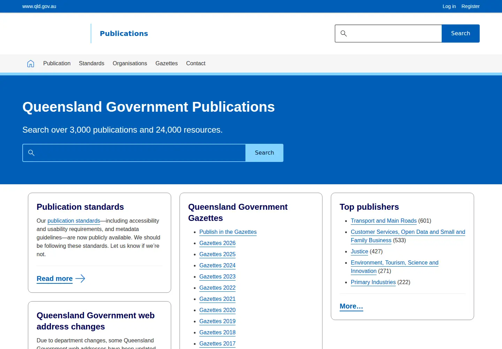Click Queensland Government web address changes heading

[x=96, y=321]
